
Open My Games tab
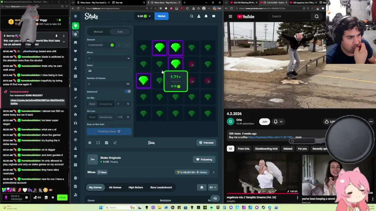(95, 187)
